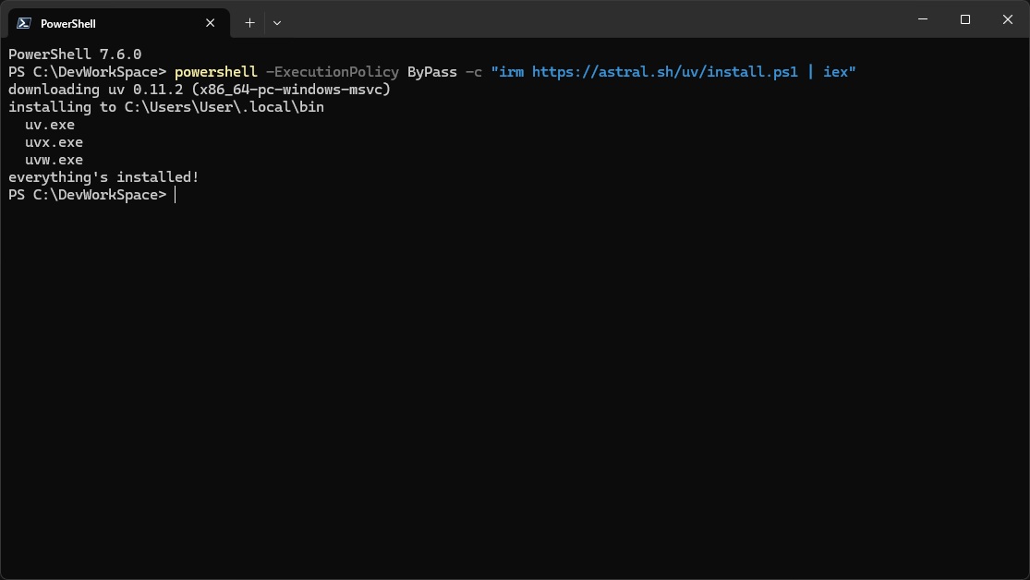Maximize the terminal window
This screenshot has width=1030, height=580.
(x=965, y=19)
